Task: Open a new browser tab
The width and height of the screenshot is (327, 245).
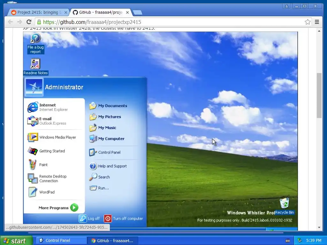Action: tap(138, 12)
